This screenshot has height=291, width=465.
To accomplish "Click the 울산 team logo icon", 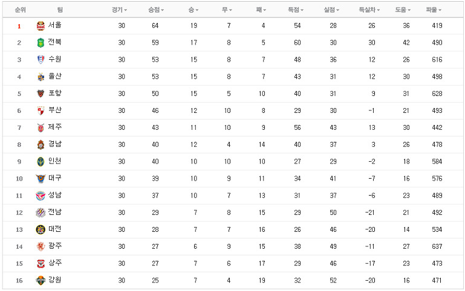I will [41, 77].
